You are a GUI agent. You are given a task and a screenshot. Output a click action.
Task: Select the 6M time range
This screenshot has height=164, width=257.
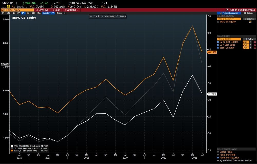click(3, 13)
